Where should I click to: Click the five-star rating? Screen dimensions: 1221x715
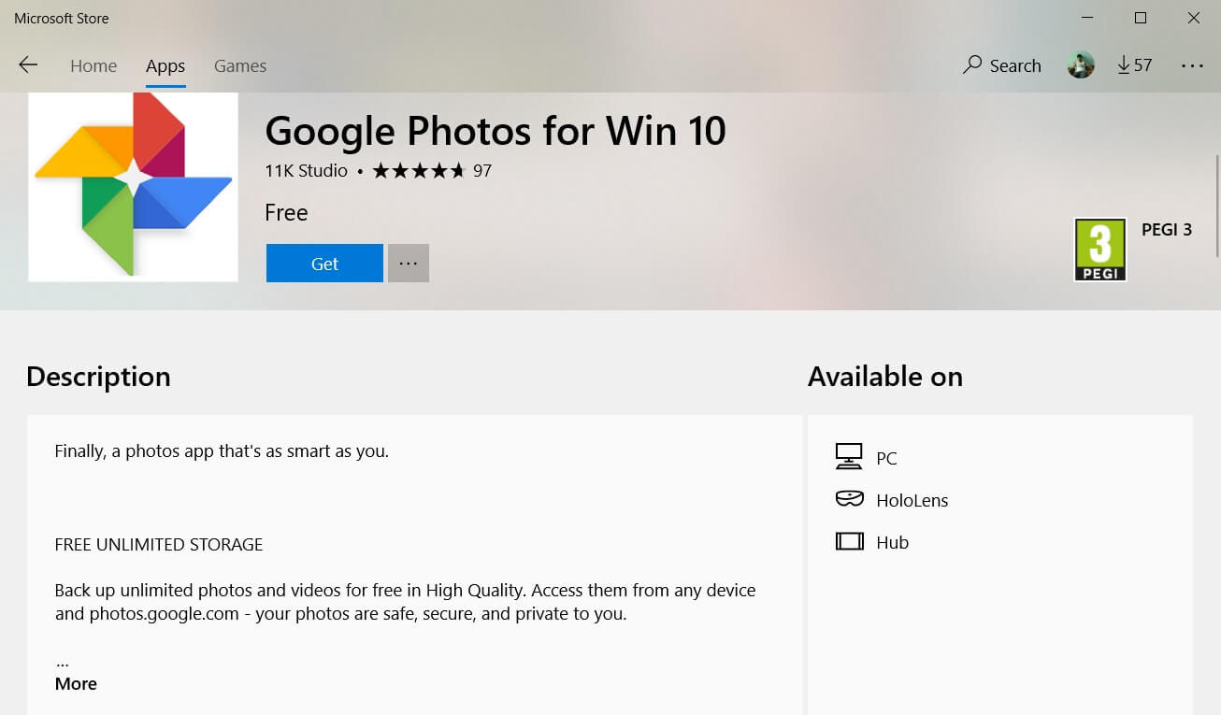(x=418, y=171)
